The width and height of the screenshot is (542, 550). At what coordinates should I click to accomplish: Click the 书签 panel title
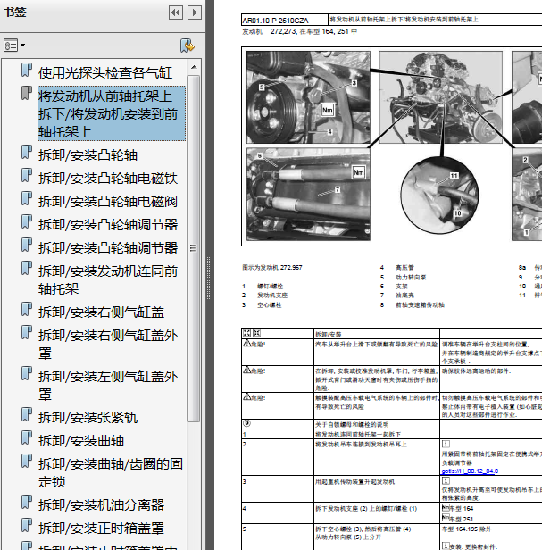15,12
